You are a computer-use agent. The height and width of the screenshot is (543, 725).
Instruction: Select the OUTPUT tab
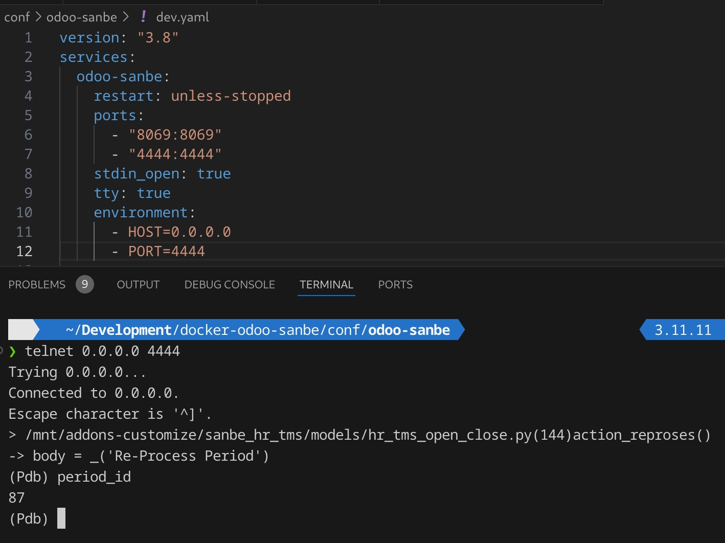tap(138, 284)
